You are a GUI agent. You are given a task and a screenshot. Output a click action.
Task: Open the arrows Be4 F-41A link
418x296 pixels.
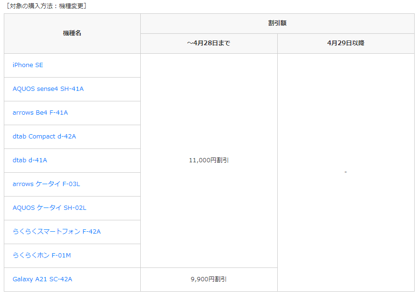(x=40, y=112)
